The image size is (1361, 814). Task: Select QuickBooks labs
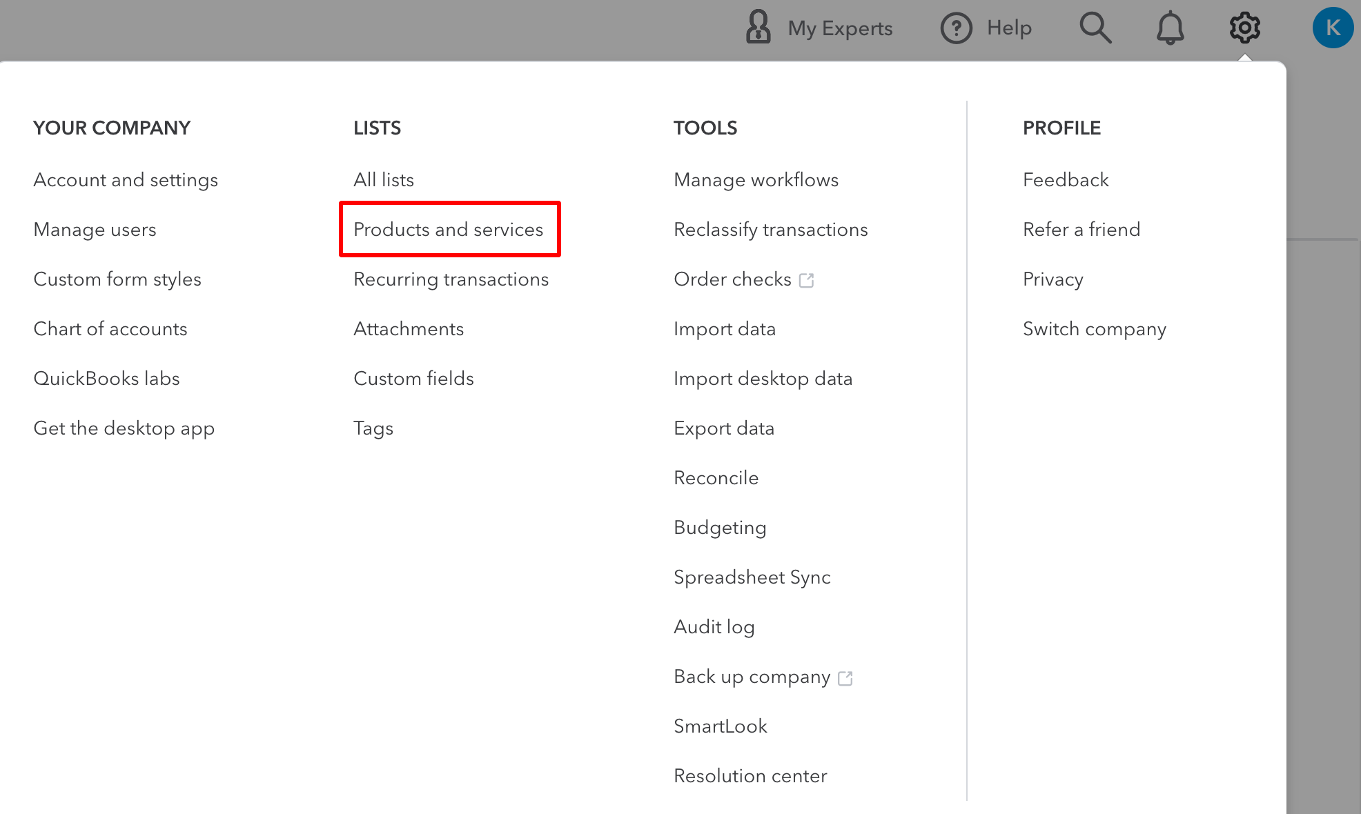pyautogui.click(x=106, y=379)
